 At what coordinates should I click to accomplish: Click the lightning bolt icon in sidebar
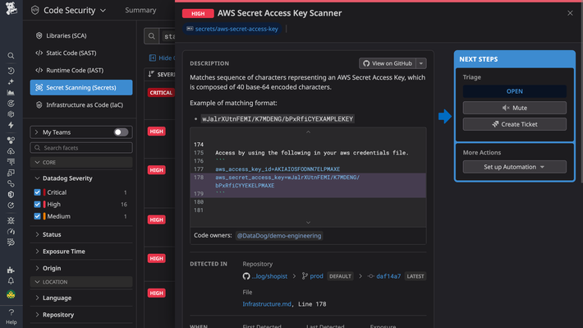pos(11,125)
